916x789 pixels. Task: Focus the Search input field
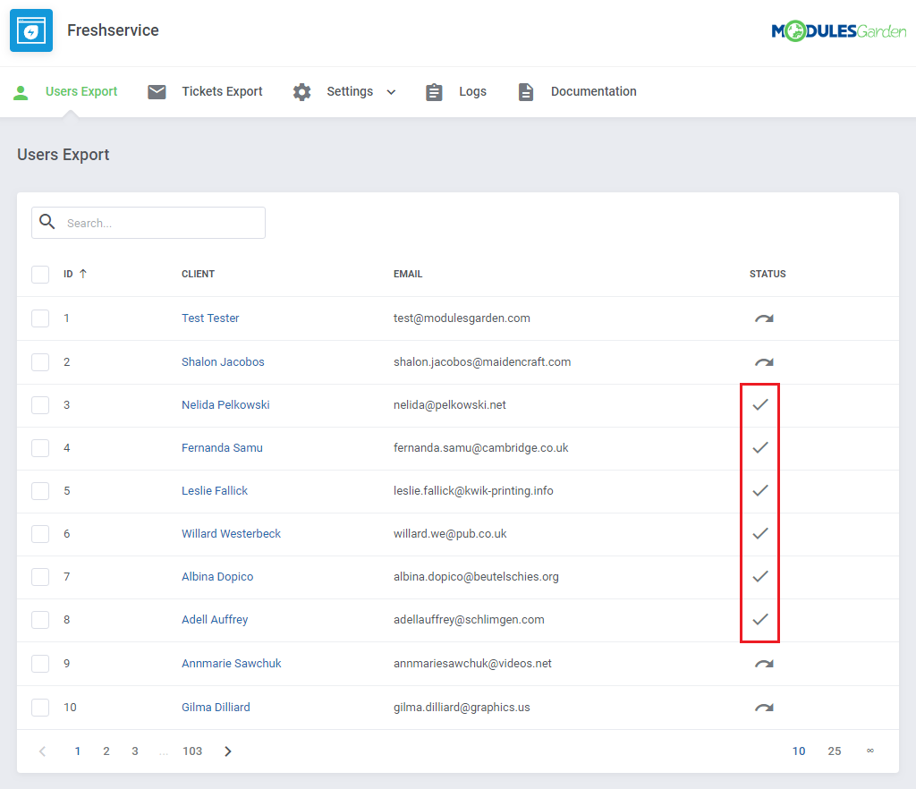pyautogui.click(x=148, y=223)
